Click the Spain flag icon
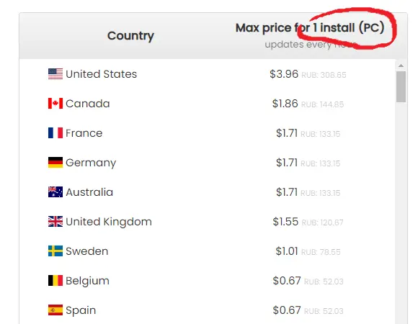This screenshot has width=418, height=324. click(55, 310)
